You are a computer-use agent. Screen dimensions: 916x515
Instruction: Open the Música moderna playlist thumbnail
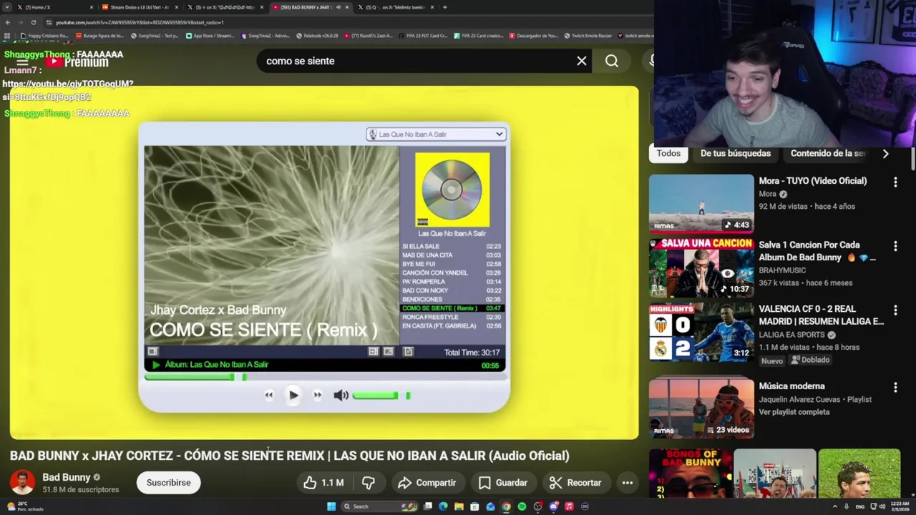coord(701,408)
